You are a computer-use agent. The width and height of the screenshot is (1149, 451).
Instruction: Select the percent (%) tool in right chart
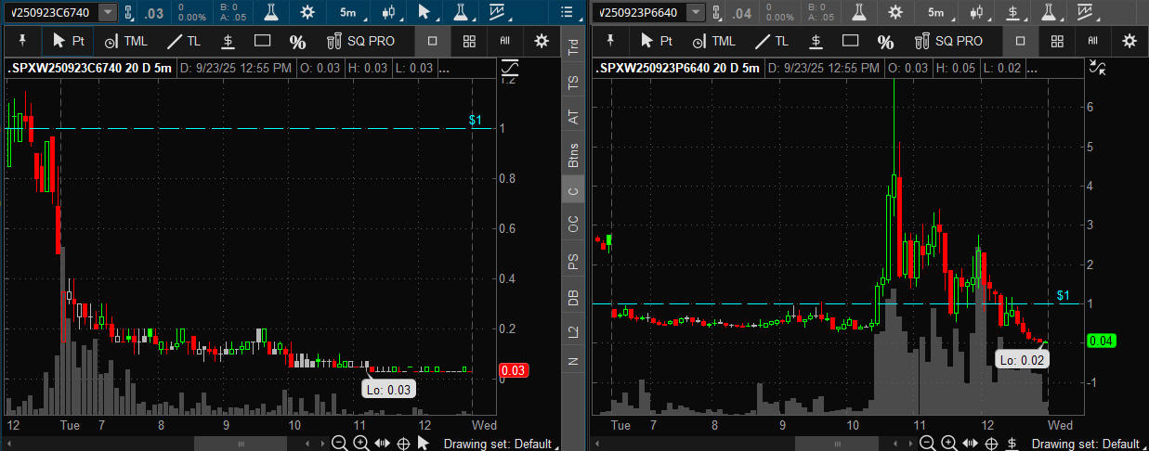[885, 41]
